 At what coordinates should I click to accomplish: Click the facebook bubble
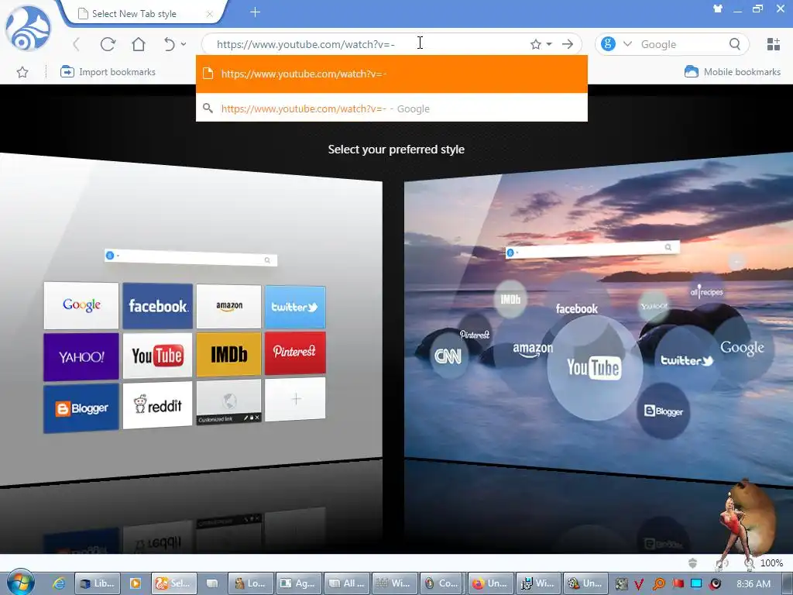coord(576,308)
